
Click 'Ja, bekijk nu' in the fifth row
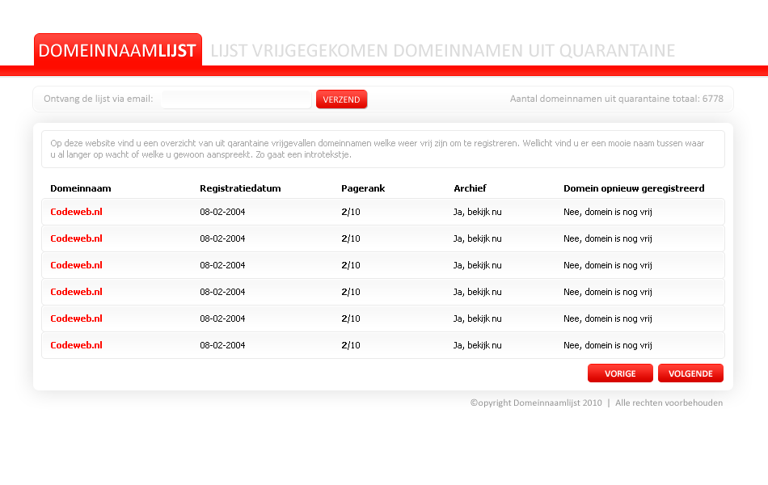478,318
